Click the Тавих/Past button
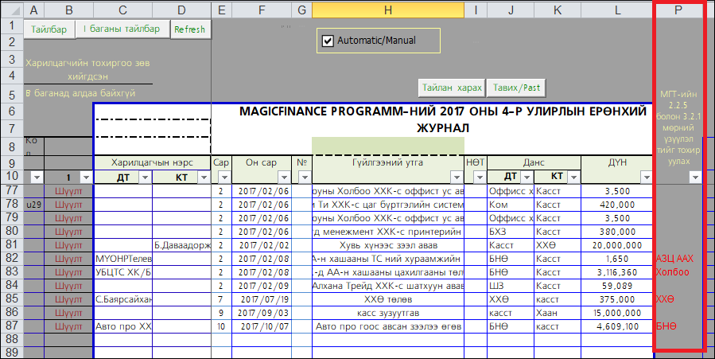Image resolution: width=715 pixels, height=359 pixels. (x=516, y=87)
